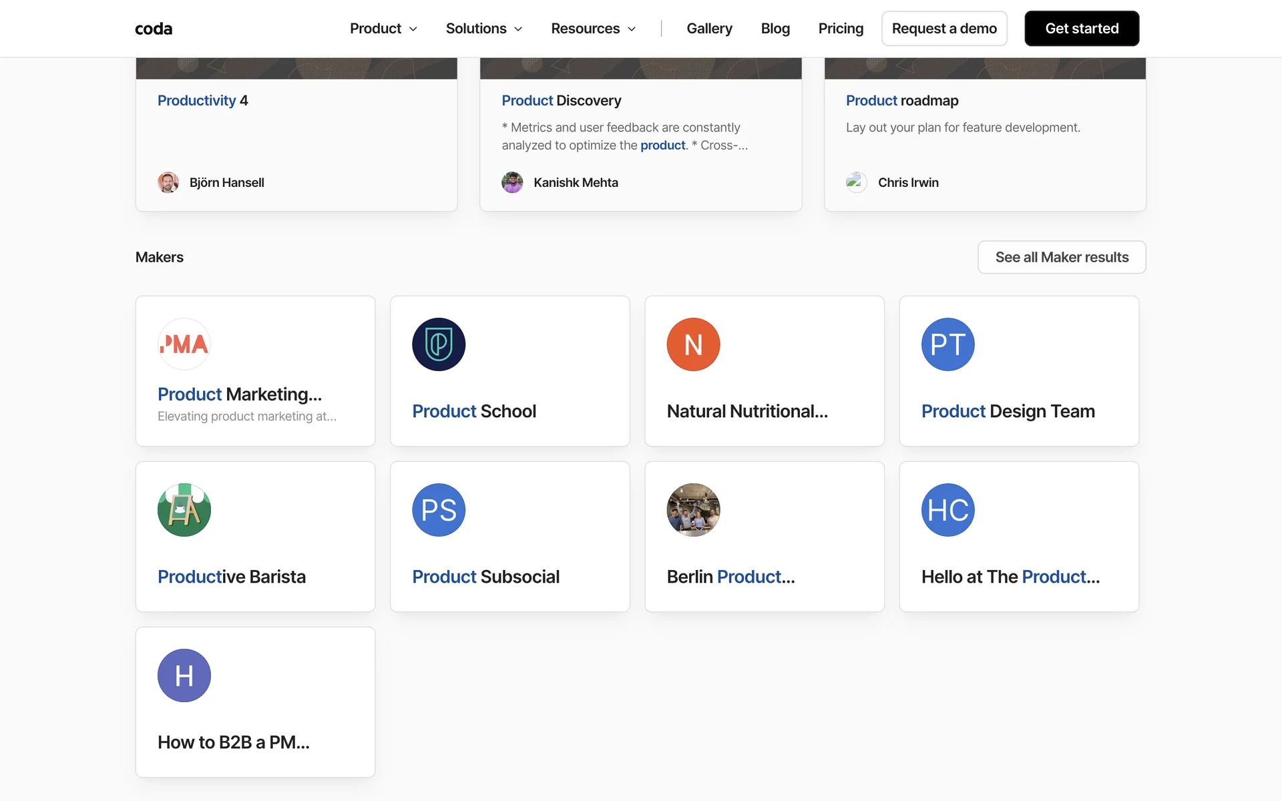The image size is (1282, 801).
Task: Go to the Gallery page
Action: [x=709, y=29]
